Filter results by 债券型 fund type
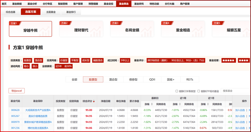This screenshot has height=132, width=251. click(x=133, y=80)
